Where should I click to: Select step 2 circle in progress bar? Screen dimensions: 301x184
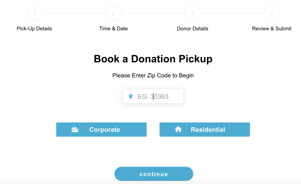click(113, 13)
